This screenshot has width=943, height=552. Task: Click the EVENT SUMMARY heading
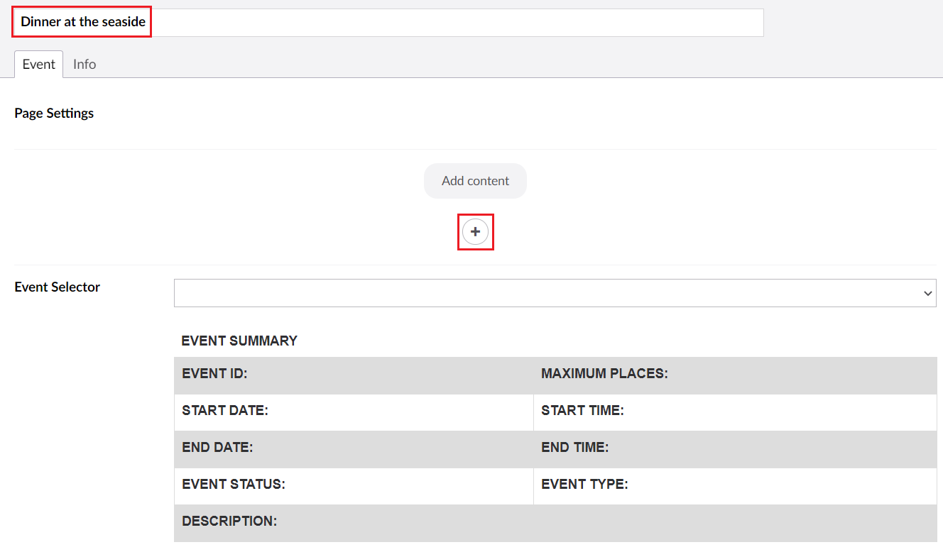(239, 341)
